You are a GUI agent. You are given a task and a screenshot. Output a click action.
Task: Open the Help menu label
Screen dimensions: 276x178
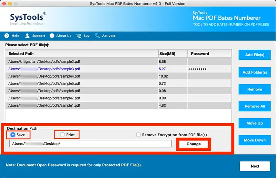(16, 36)
